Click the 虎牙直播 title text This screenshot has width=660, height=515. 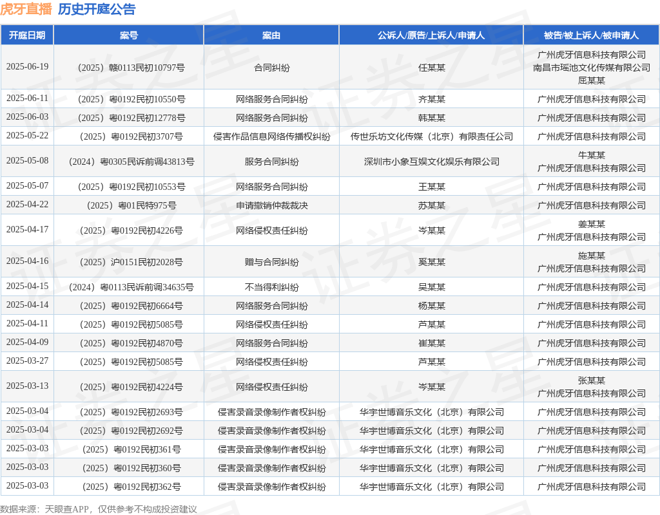coord(26,9)
